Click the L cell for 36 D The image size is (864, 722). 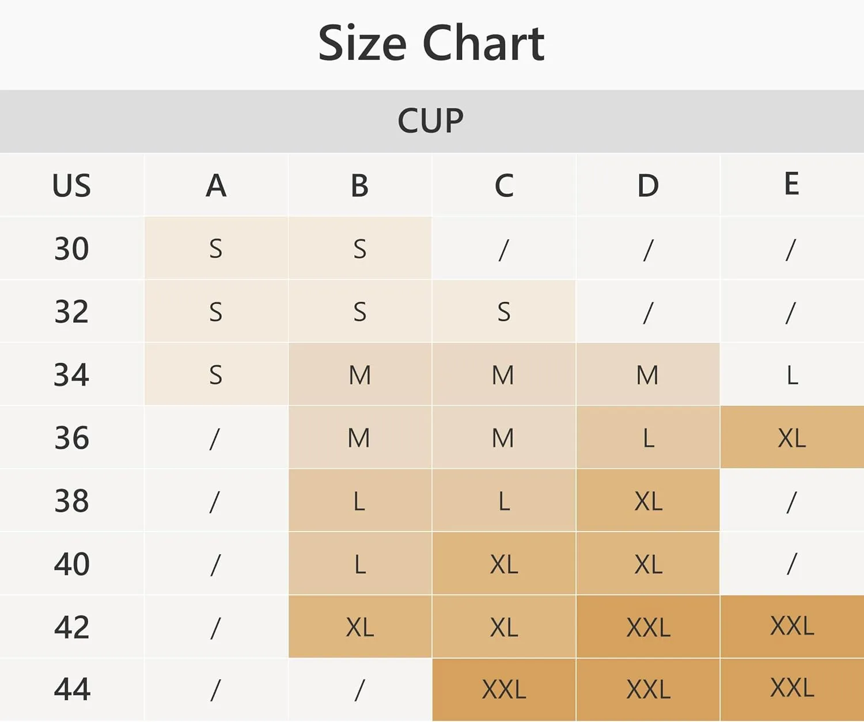click(x=648, y=437)
